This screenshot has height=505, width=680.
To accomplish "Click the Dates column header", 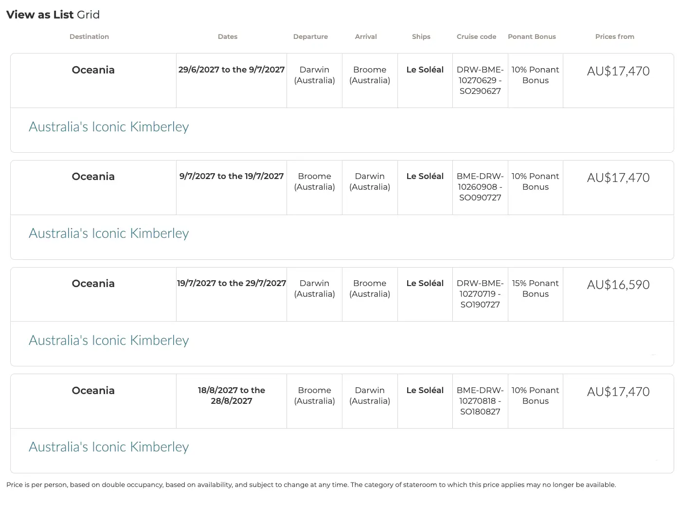I will tap(228, 36).
